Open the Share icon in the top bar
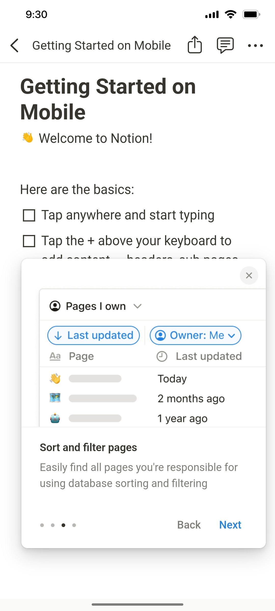 [x=195, y=45]
